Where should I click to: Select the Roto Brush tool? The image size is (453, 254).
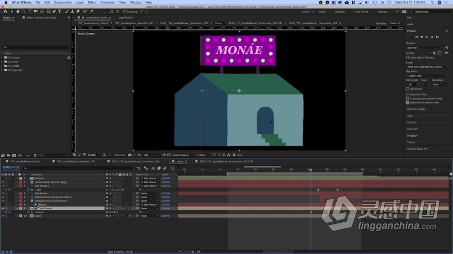tap(85, 12)
